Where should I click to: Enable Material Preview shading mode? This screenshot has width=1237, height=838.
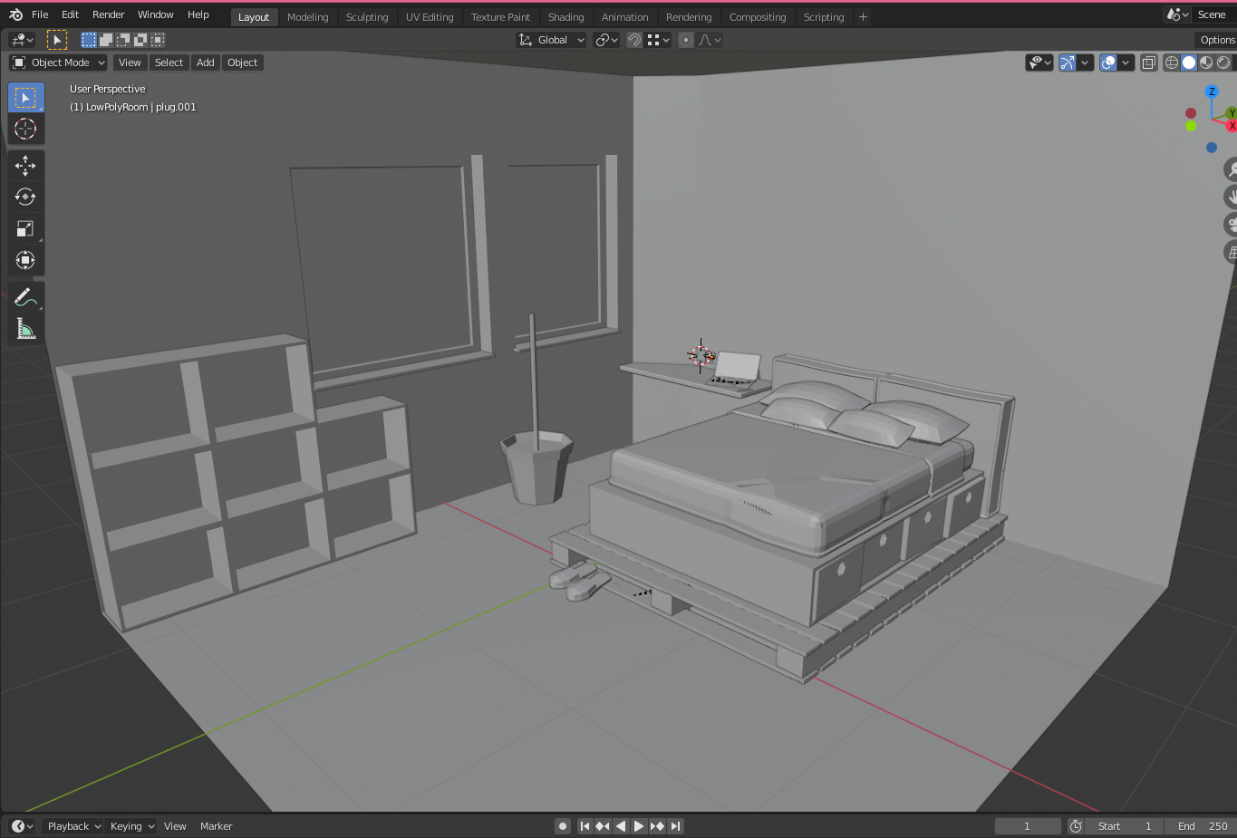tap(1205, 63)
